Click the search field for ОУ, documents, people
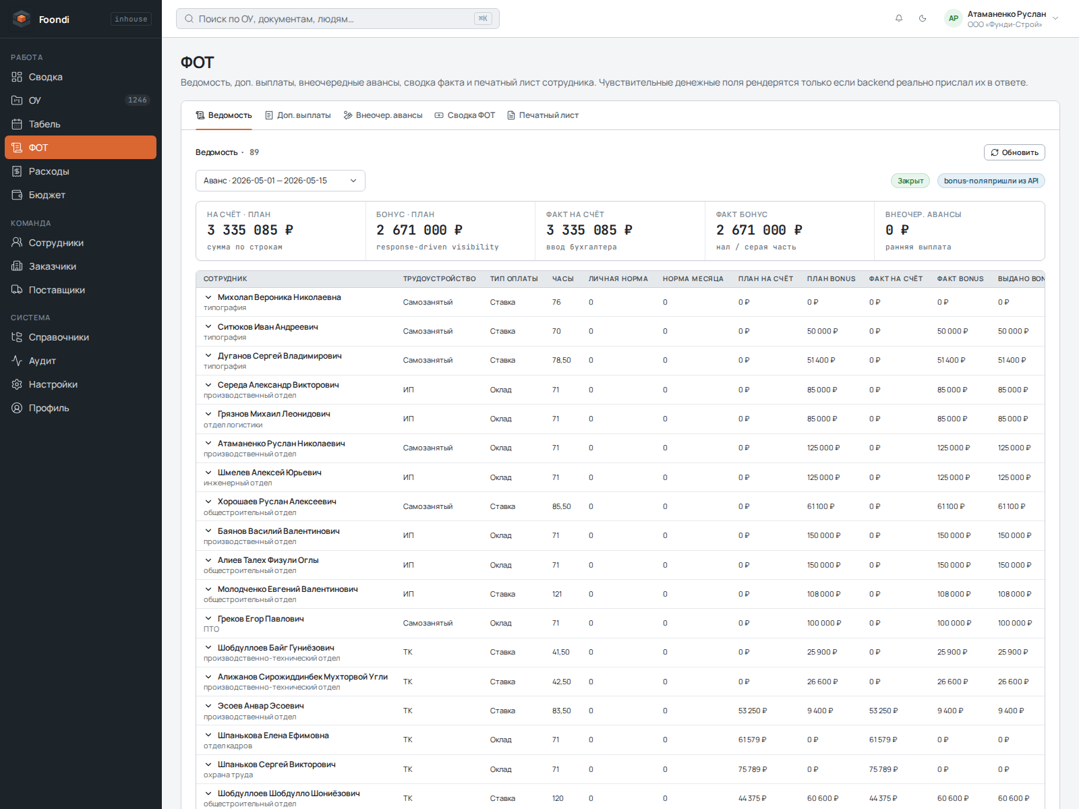The image size is (1079, 809). point(338,19)
